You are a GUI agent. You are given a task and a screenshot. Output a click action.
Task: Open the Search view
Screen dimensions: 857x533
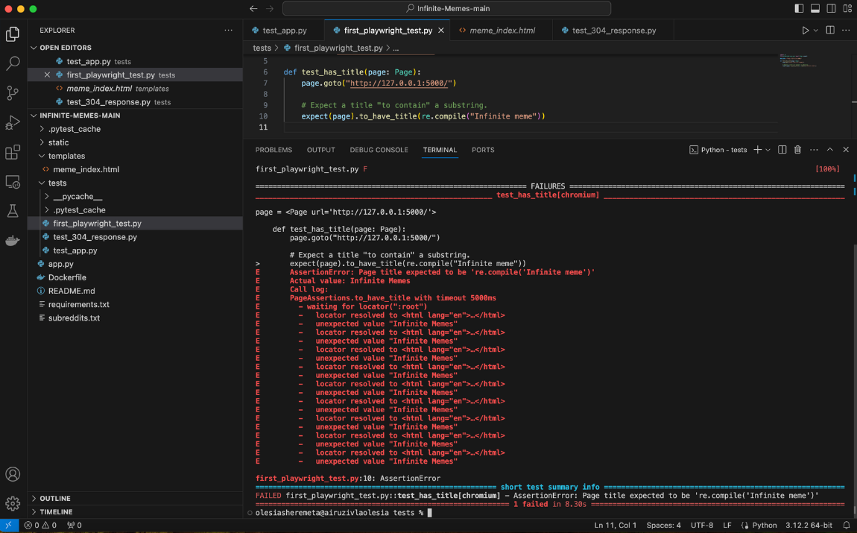[12, 63]
